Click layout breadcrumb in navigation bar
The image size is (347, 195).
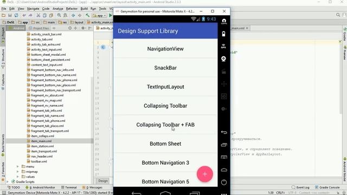click(x=77, y=22)
